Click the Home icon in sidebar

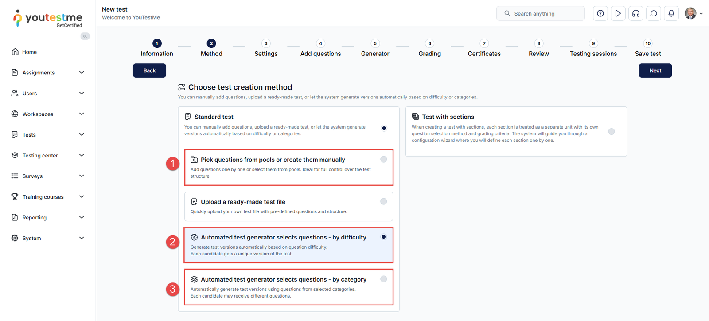coord(15,52)
